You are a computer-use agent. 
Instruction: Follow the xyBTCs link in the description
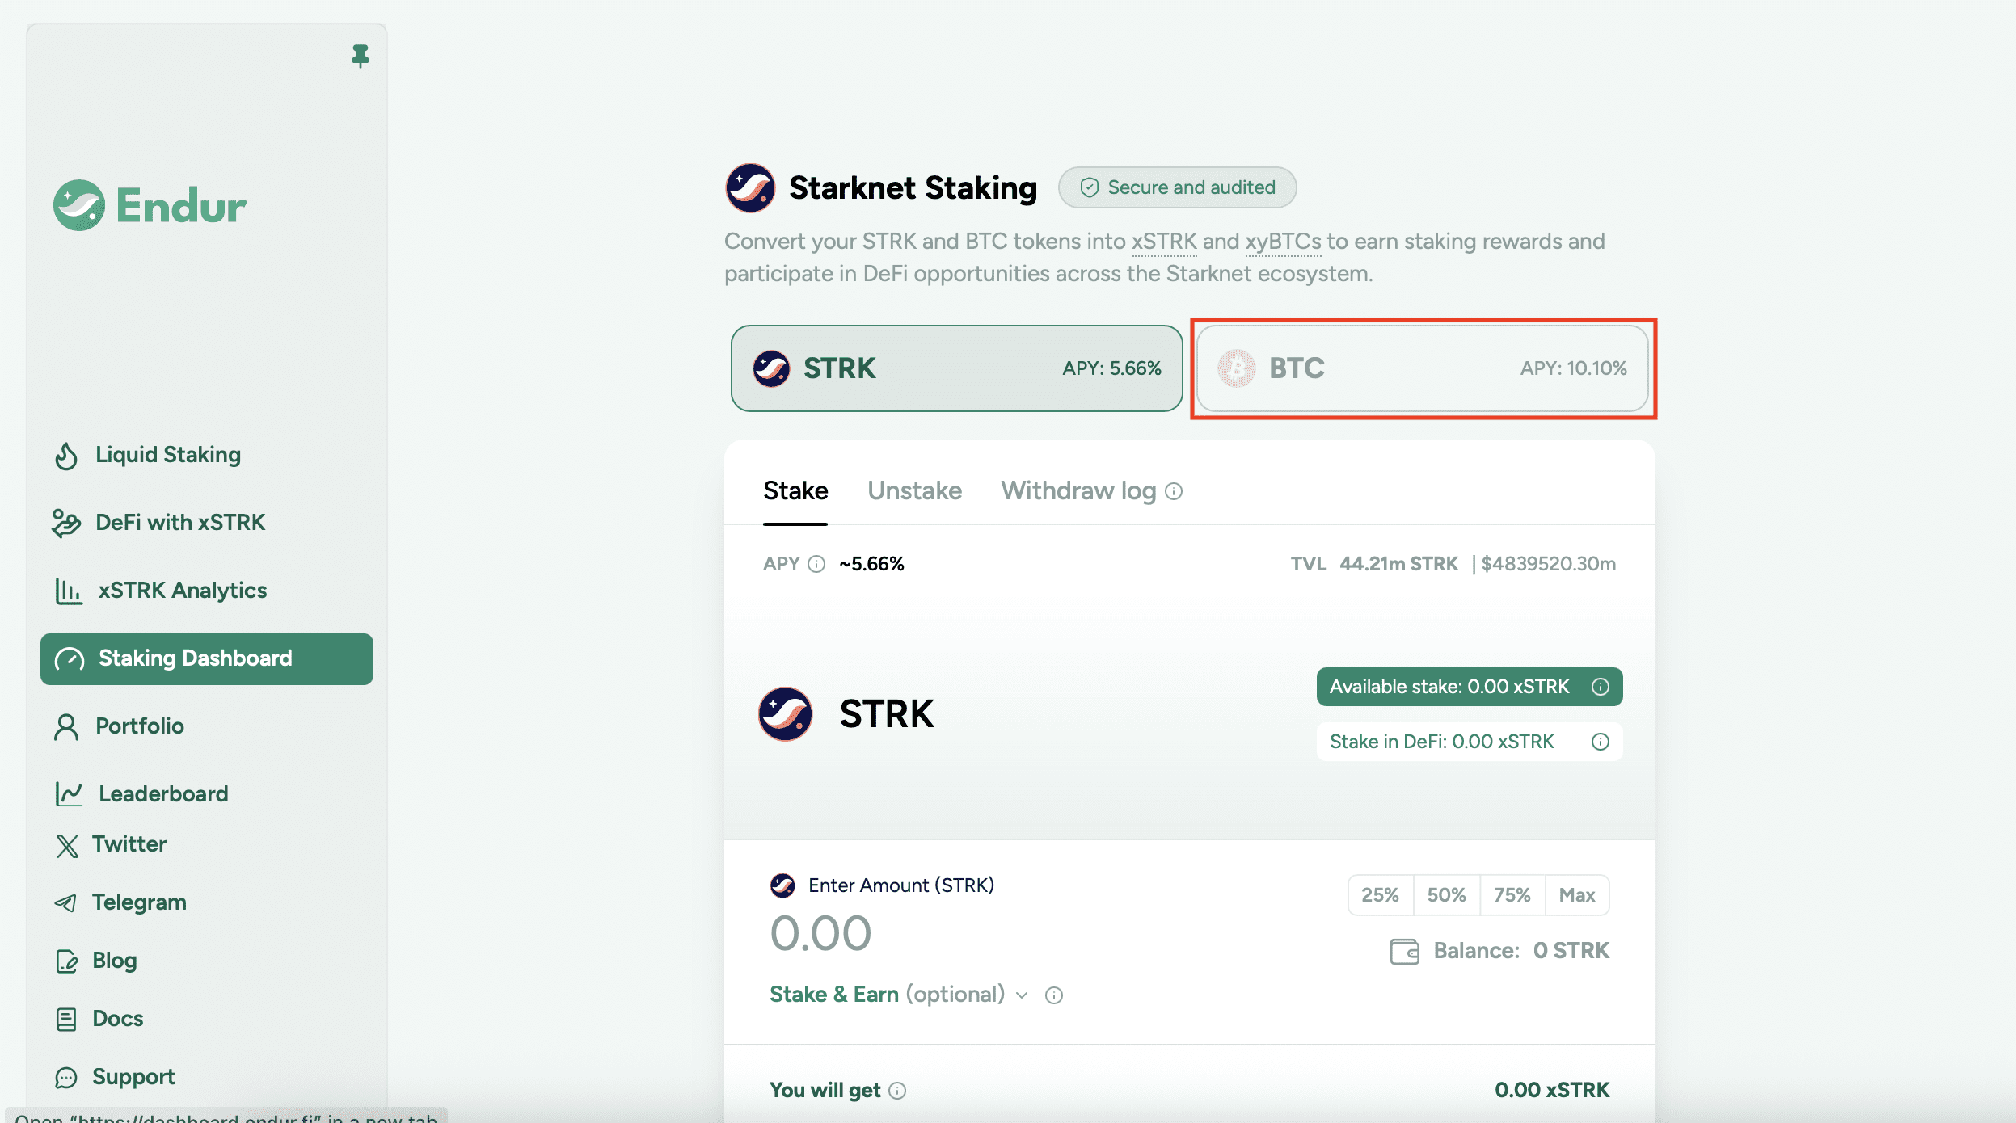tap(1282, 241)
